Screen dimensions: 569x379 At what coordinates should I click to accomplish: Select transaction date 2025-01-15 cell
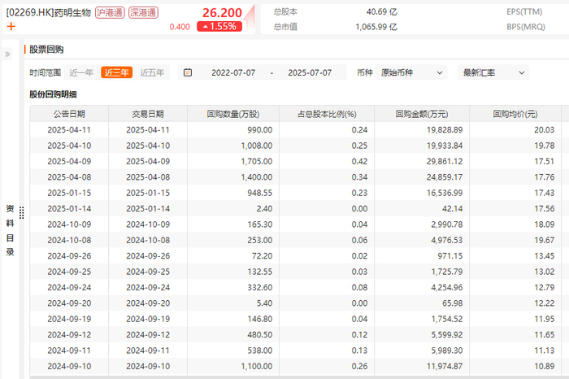click(148, 193)
